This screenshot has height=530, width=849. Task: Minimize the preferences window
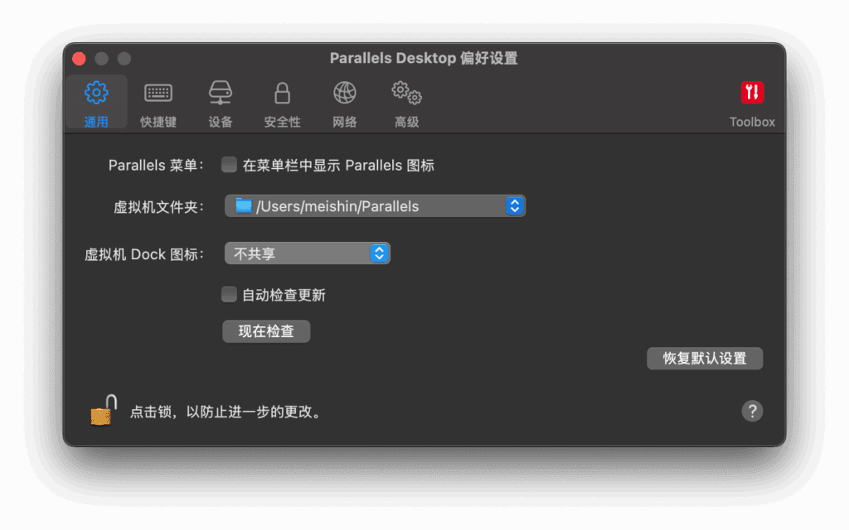click(x=101, y=59)
